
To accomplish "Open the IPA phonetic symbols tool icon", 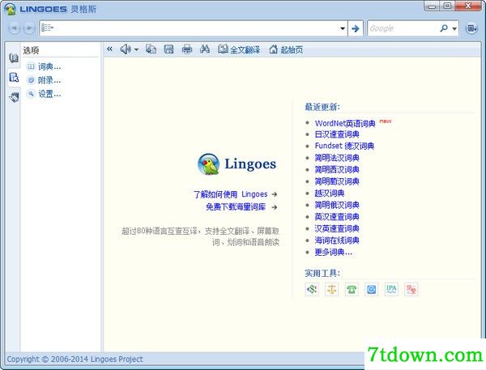I will click(391, 289).
